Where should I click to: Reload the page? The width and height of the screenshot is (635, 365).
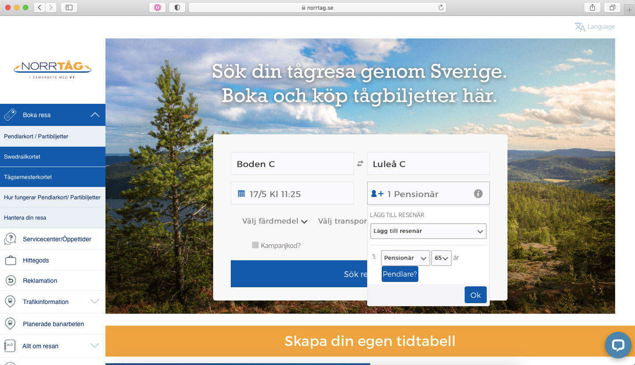(440, 8)
